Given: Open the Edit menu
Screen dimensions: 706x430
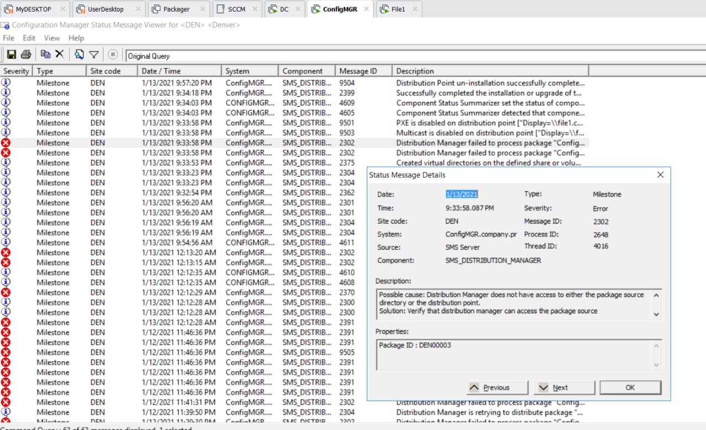Looking at the screenshot, I should [x=29, y=38].
